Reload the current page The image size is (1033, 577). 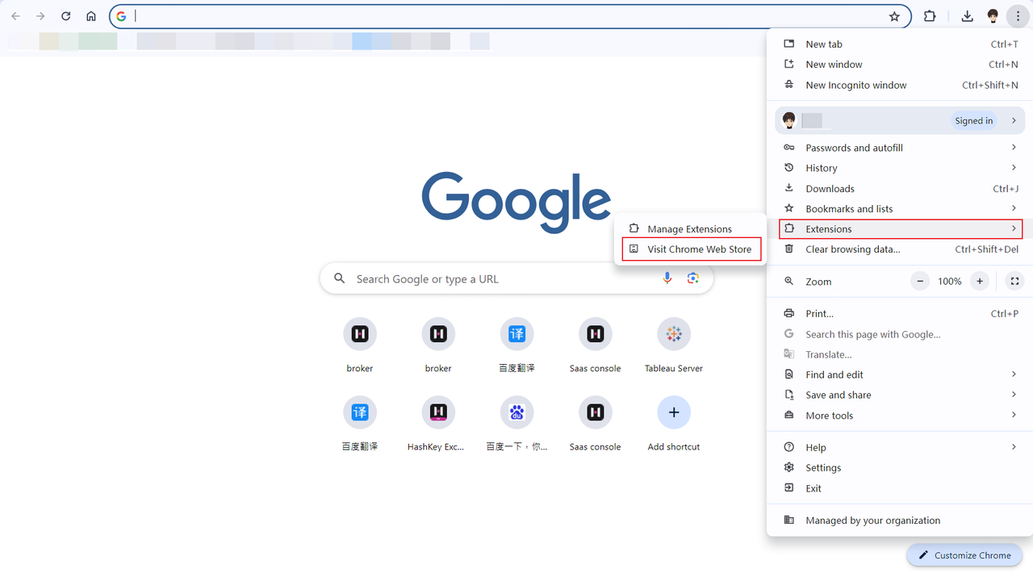66,16
